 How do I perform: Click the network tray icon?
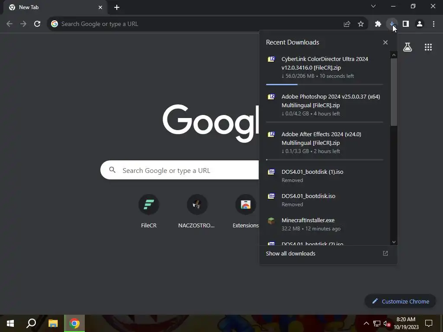coord(377,323)
